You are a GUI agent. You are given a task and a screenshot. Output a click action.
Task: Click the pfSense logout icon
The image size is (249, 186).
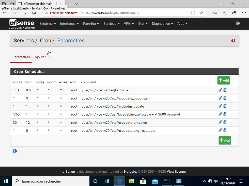tap(238, 23)
